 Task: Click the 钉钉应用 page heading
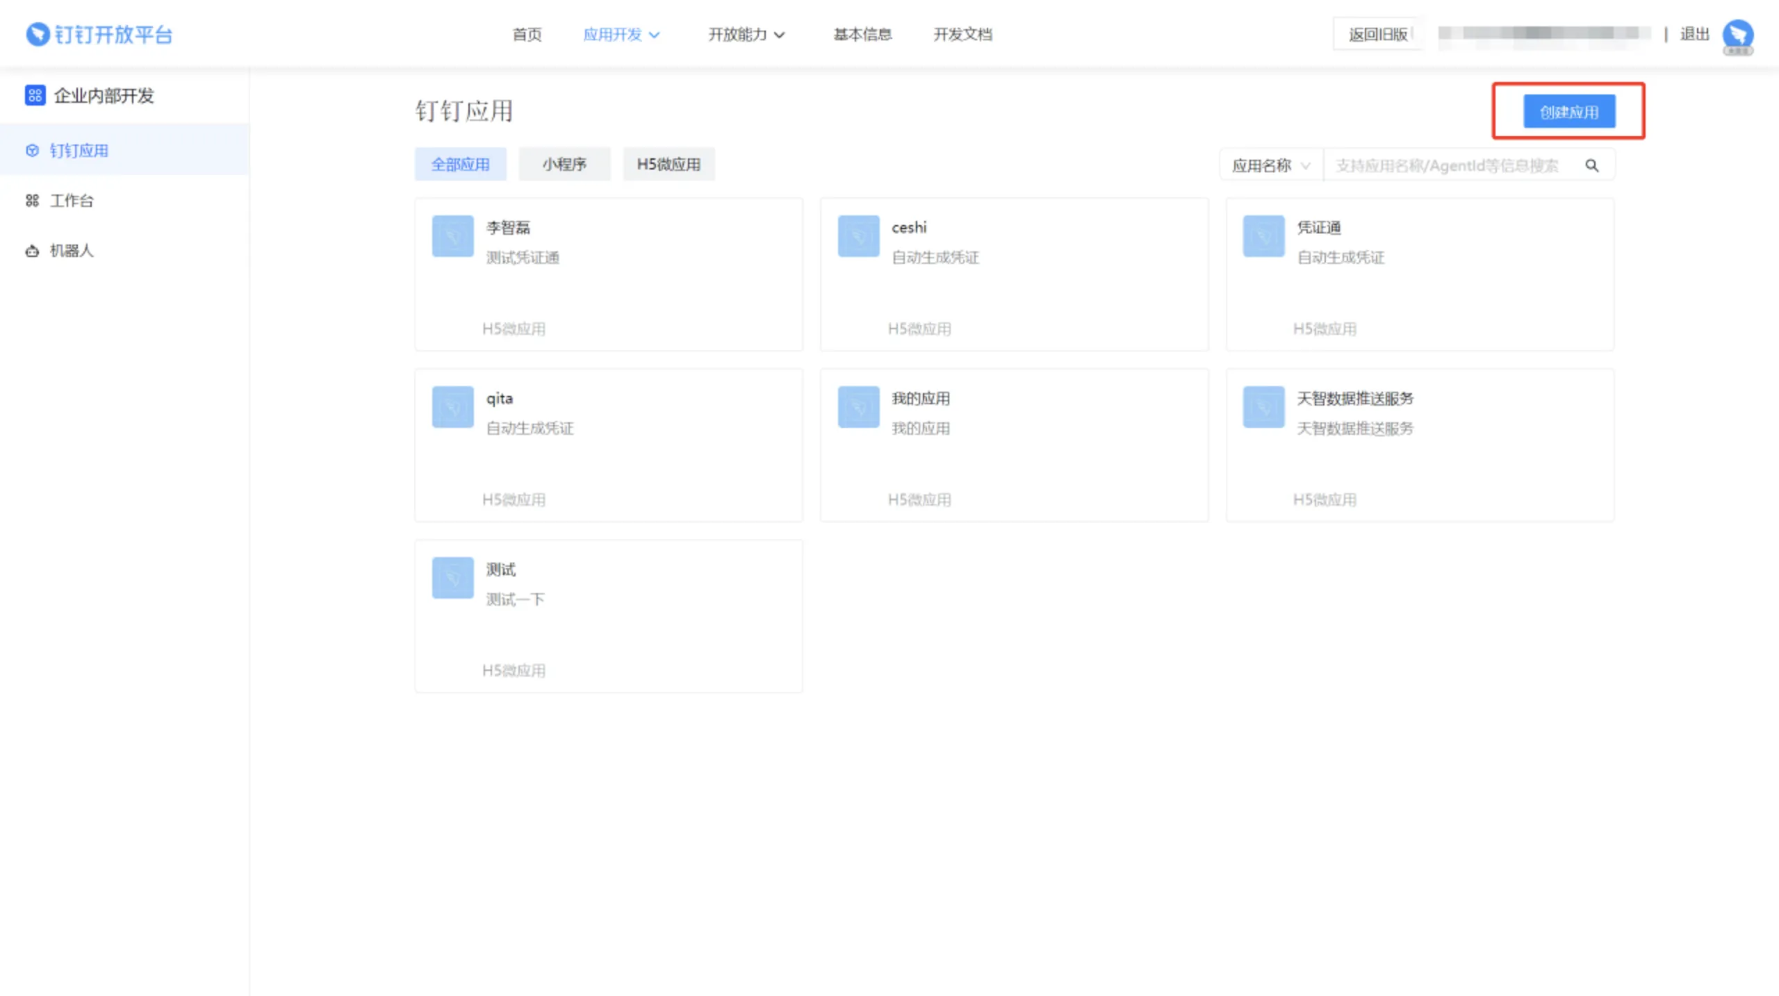click(464, 111)
